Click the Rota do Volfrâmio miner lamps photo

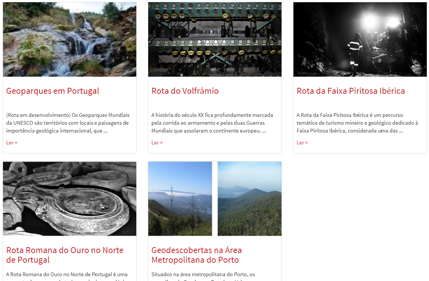[x=215, y=39]
